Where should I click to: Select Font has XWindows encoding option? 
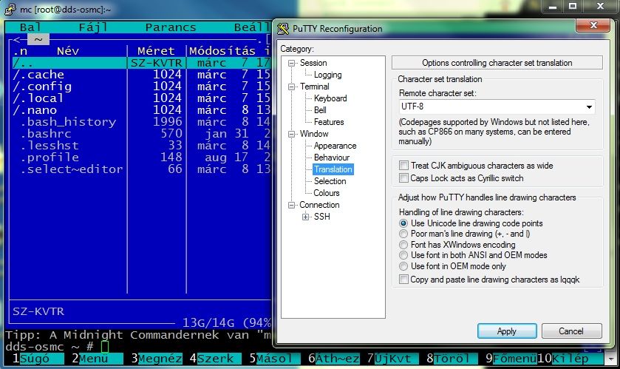click(403, 245)
